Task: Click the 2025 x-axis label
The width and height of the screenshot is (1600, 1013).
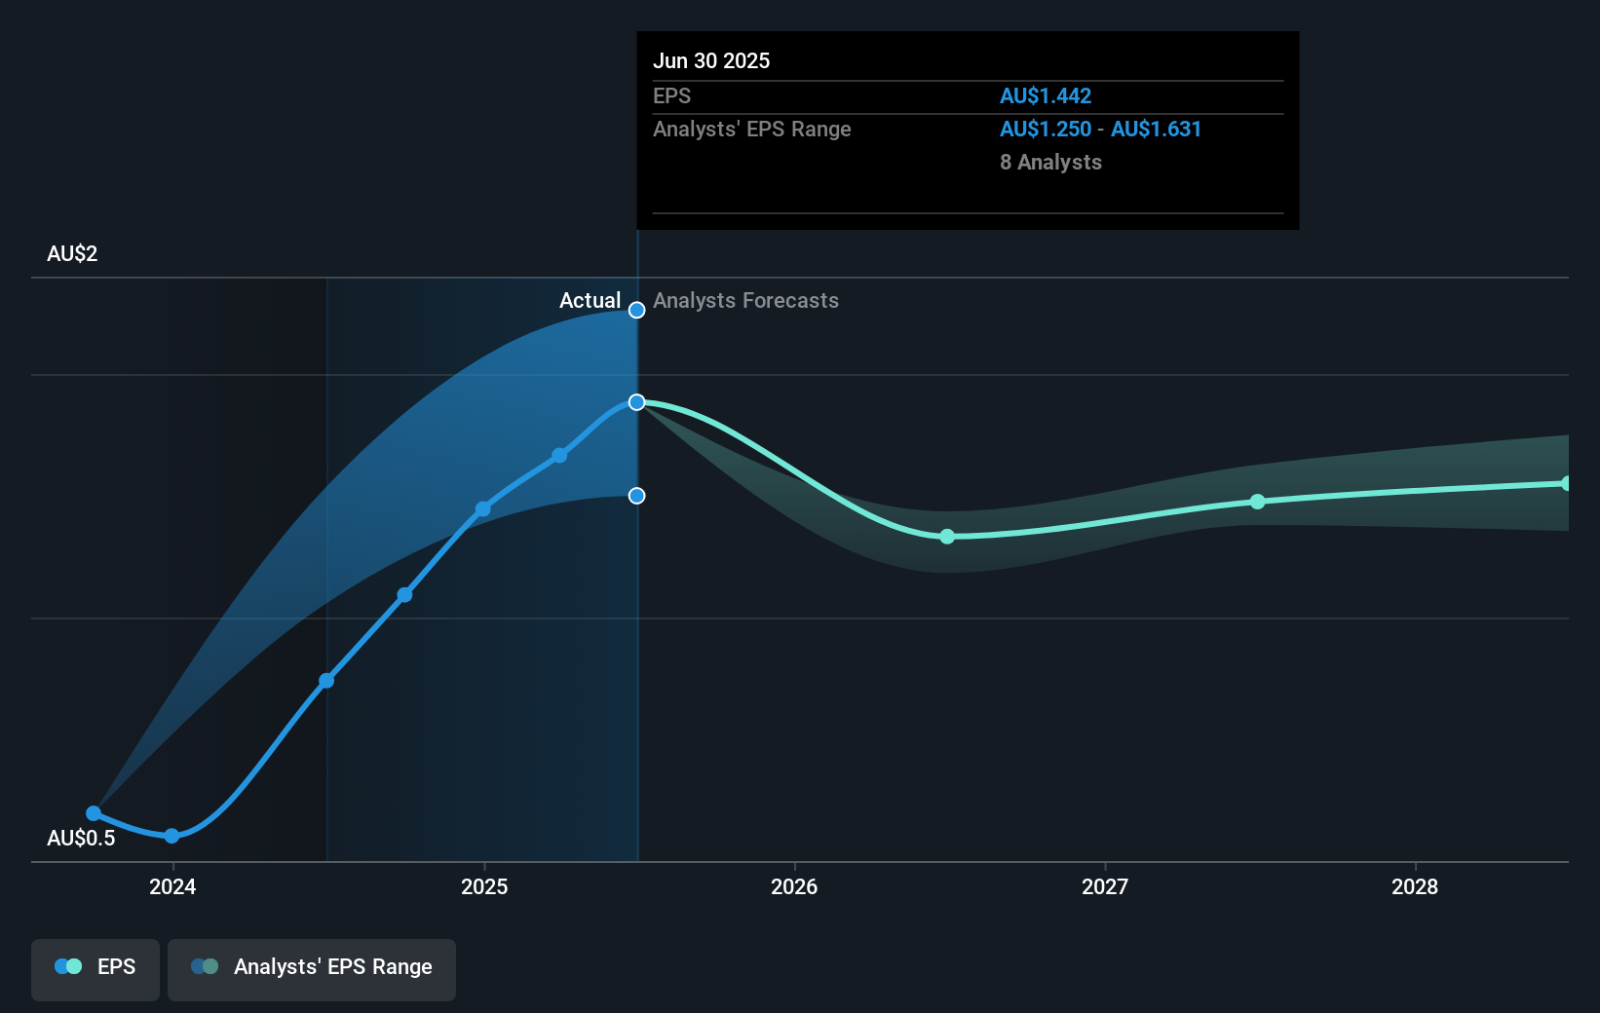Action: 484,886
